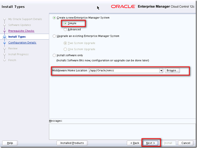The width and height of the screenshot is (197, 148).
Task: Select Upgrade an existing Enterprise Manager System
Action: tap(54, 36)
